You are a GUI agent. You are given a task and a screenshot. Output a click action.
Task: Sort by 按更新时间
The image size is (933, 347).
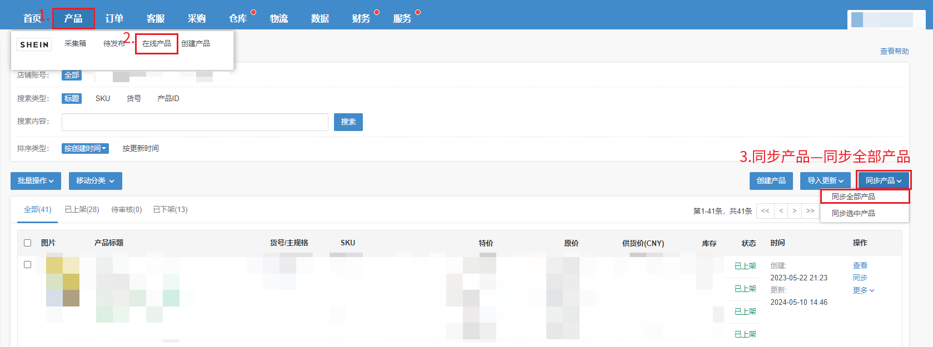coord(141,148)
